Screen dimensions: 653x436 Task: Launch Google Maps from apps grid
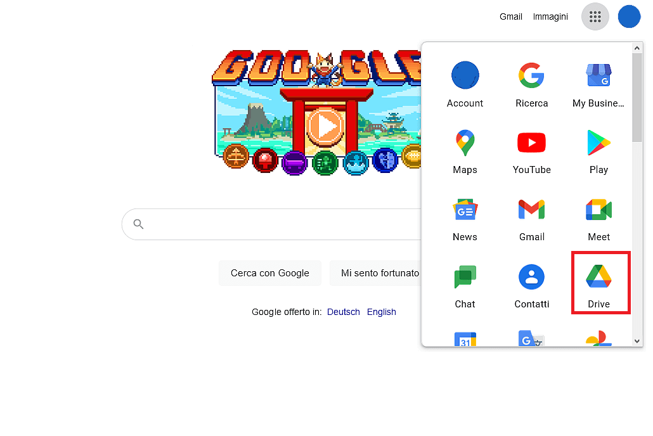tap(465, 151)
